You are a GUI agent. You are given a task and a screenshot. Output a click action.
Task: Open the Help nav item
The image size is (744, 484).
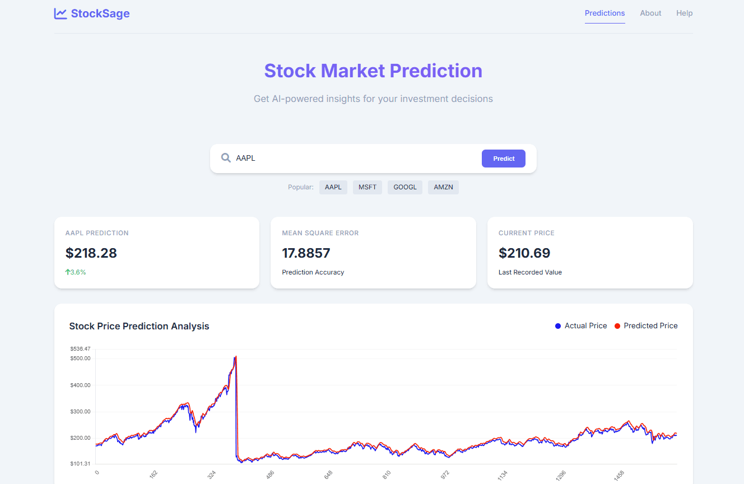tap(684, 13)
